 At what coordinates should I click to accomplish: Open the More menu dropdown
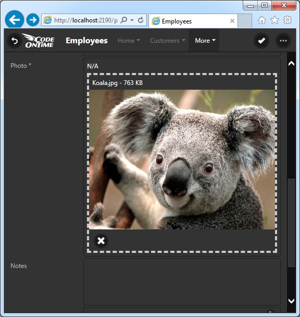pos(205,41)
